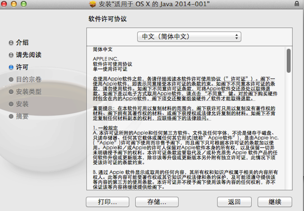This screenshot has width=304, height=211.
Task: Open the 中文（简体中文） language dropdown
Action: [189, 37]
